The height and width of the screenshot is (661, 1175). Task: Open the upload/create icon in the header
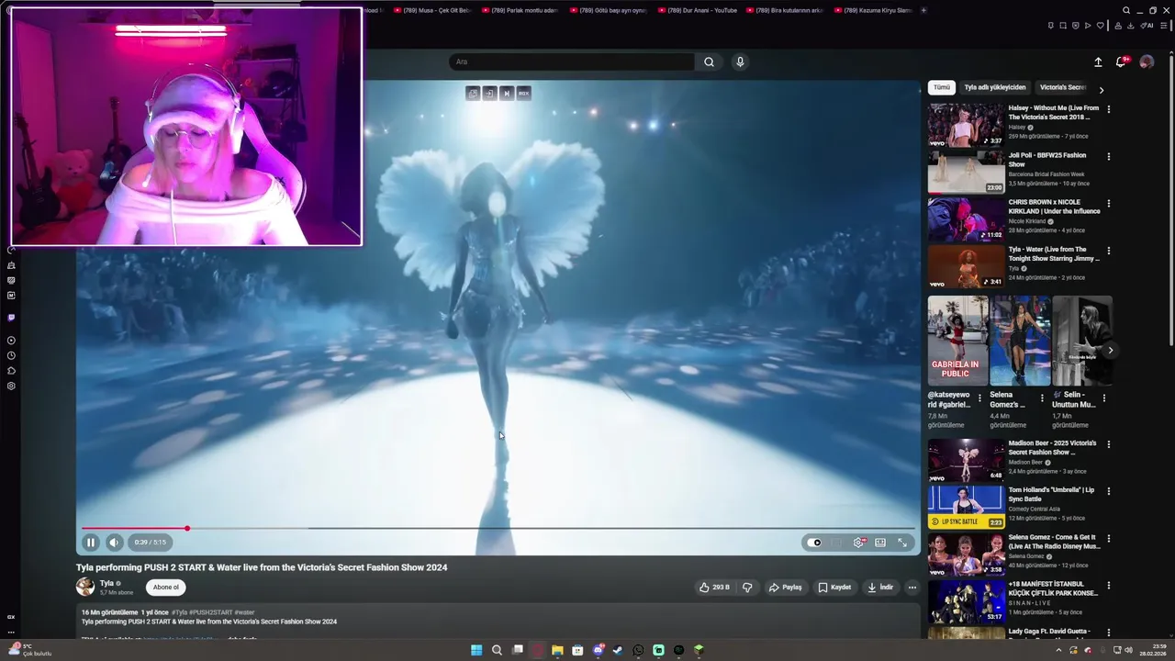[x=1098, y=62]
